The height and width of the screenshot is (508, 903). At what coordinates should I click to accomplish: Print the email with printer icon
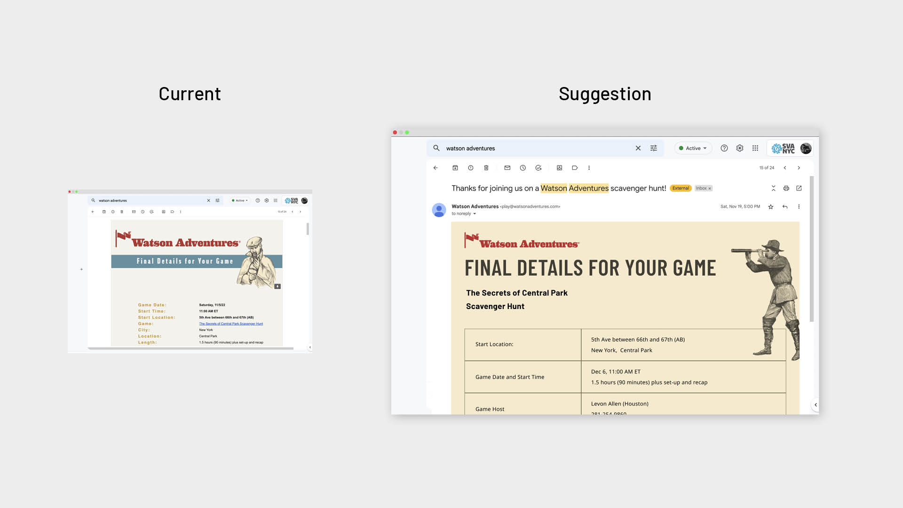[786, 188]
